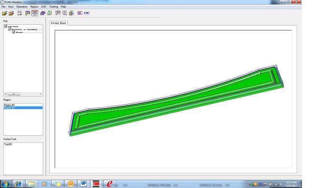Click the open folder toolbar icon

(4, 13)
